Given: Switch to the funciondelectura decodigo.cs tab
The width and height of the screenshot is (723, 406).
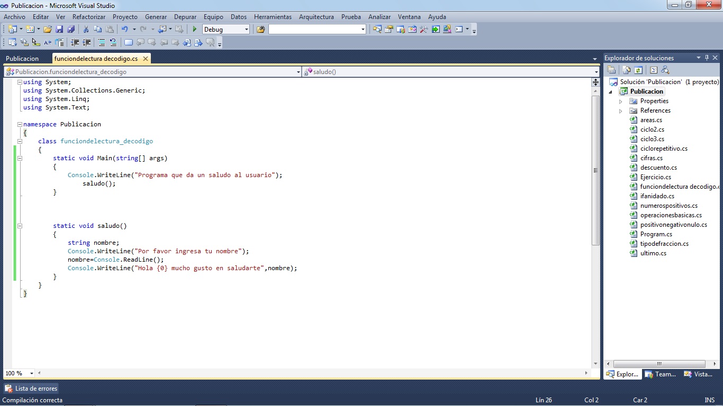Looking at the screenshot, I should click(96, 58).
